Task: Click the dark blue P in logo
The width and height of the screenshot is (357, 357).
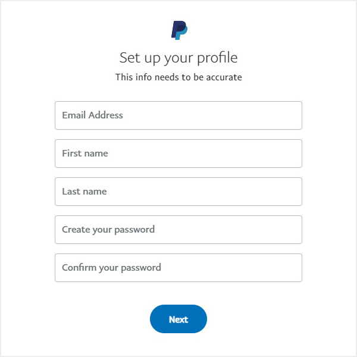Action: pyautogui.click(x=177, y=28)
